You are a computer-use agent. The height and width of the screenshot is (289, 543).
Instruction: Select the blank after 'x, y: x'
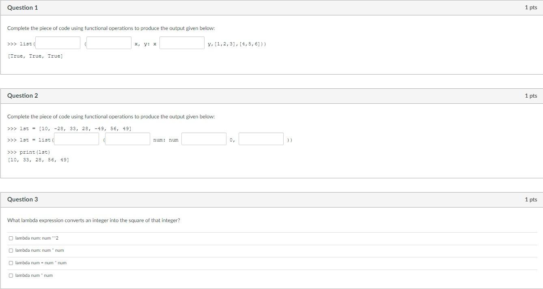182,43
